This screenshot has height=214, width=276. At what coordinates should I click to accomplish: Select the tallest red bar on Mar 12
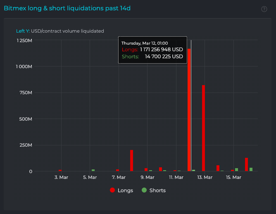click(189, 110)
